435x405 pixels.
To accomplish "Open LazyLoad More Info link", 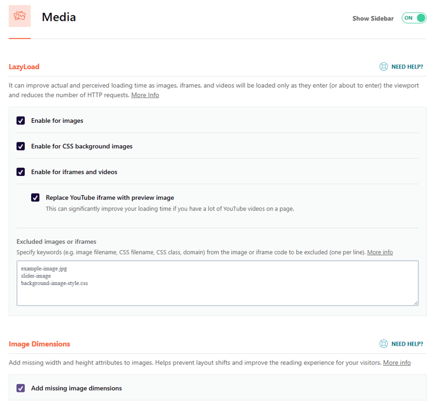I will pyautogui.click(x=145, y=95).
